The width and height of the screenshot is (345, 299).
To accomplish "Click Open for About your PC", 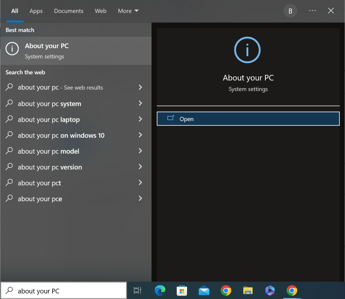I will click(x=248, y=119).
